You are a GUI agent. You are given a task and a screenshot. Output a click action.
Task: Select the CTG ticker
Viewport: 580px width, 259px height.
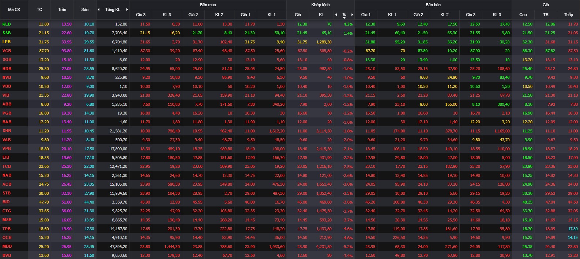pos(7,211)
